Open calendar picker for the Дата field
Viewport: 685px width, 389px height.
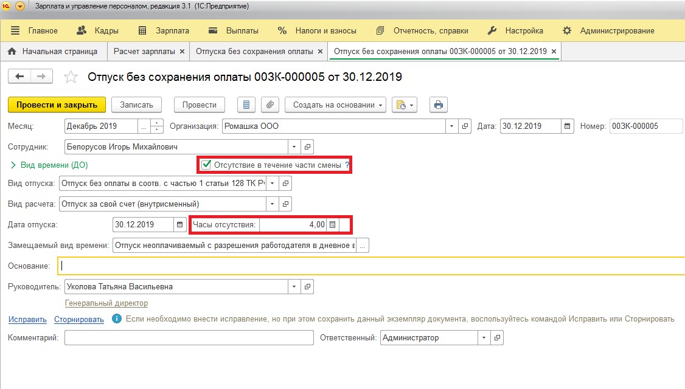coord(567,126)
